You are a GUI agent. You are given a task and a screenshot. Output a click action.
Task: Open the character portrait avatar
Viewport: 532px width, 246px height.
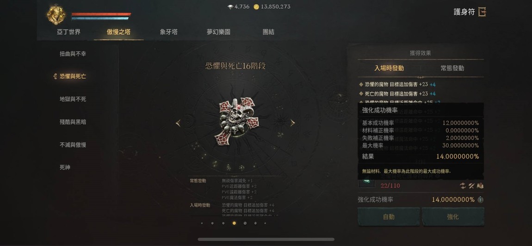tap(56, 15)
